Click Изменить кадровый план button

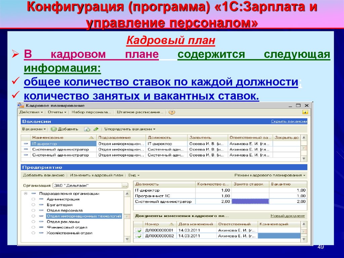pyautogui.click(x=96, y=175)
